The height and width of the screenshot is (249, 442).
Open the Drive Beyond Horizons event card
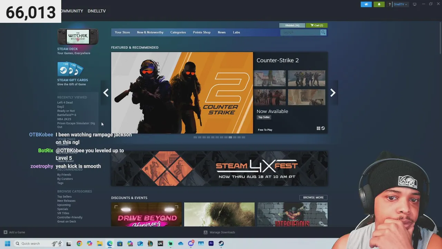tap(146, 214)
